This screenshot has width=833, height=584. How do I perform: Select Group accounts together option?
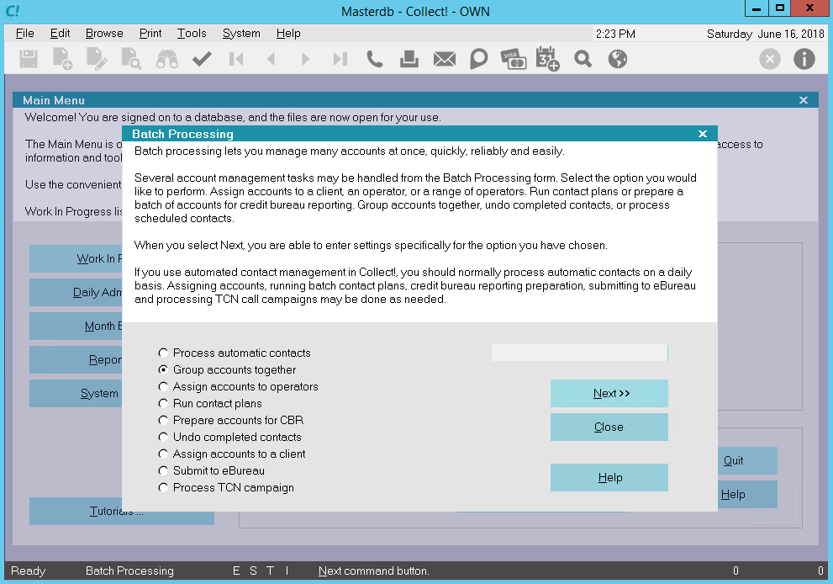(x=227, y=369)
